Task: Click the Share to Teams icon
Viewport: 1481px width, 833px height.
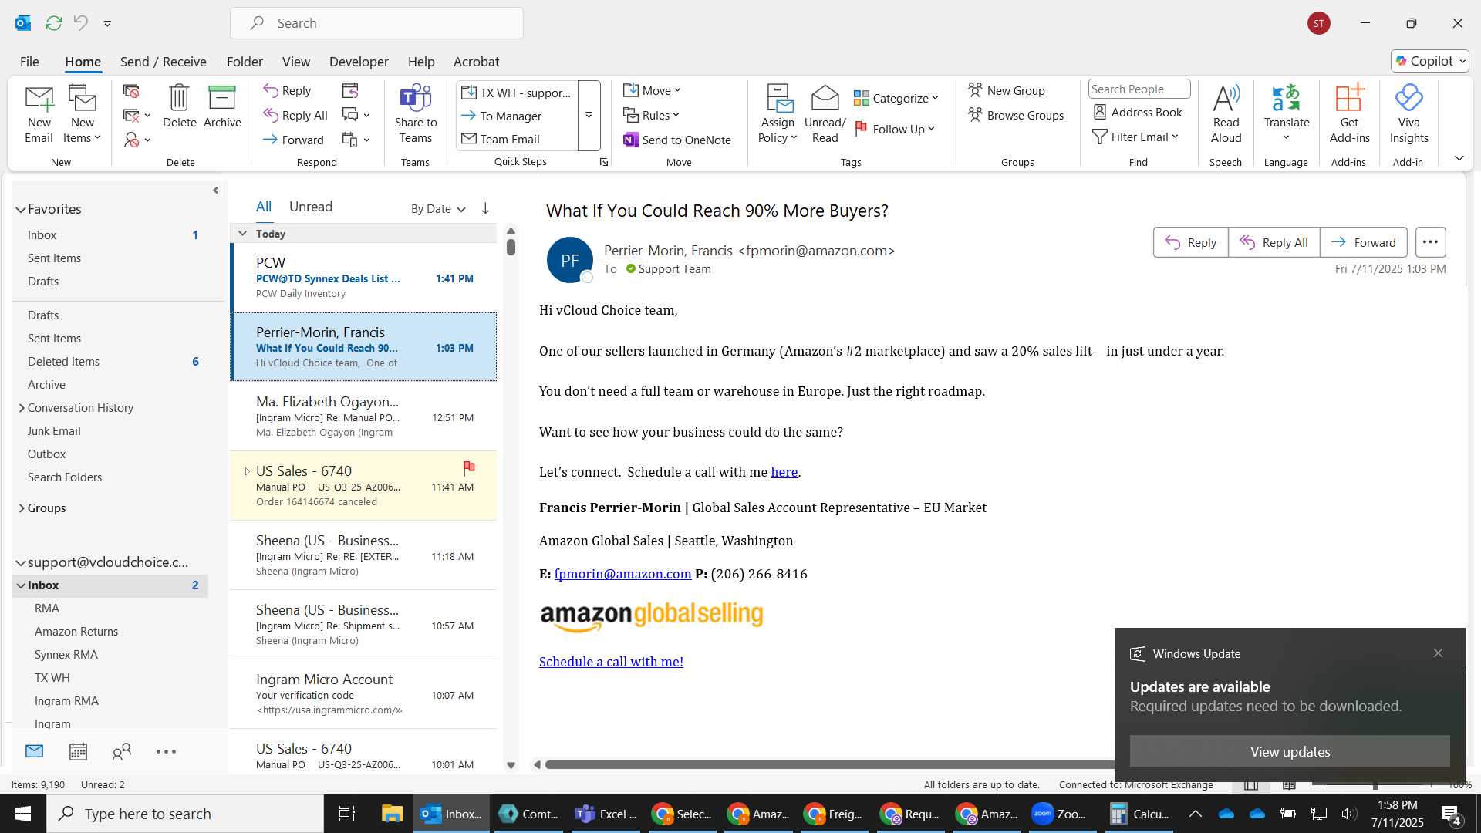Action: coord(415,98)
